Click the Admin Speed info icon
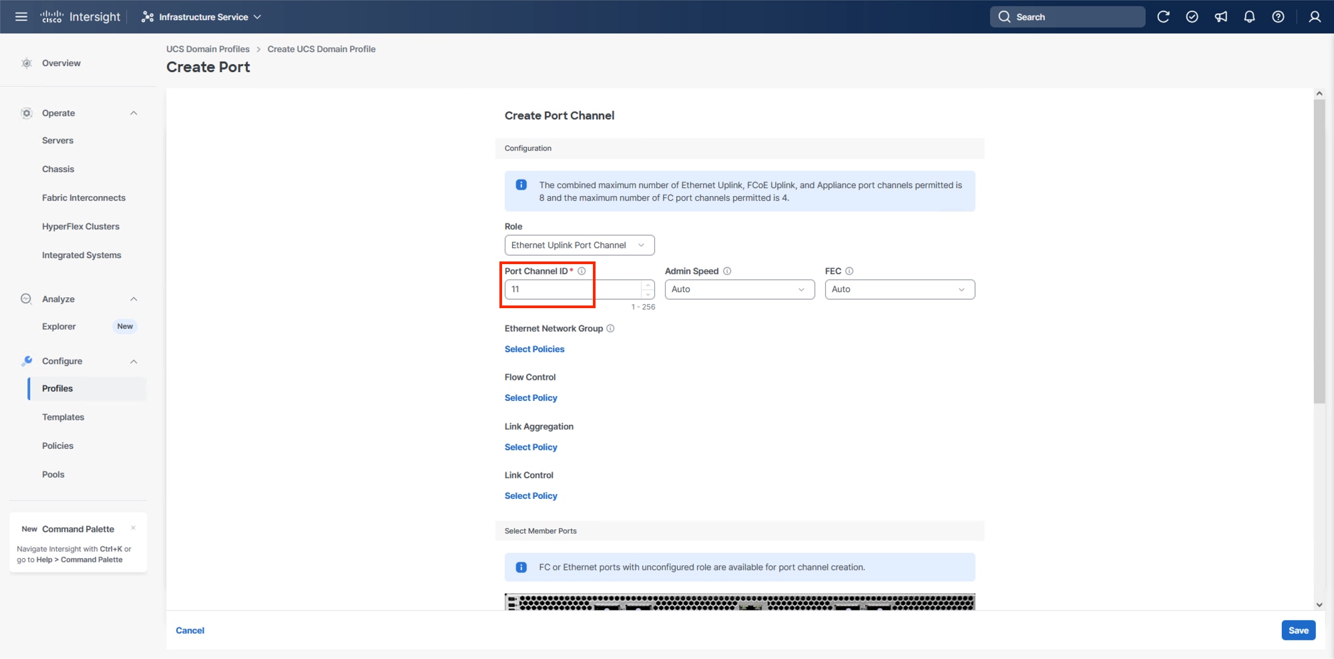The height and width of the screenshot is (659, 1334). 727,271
